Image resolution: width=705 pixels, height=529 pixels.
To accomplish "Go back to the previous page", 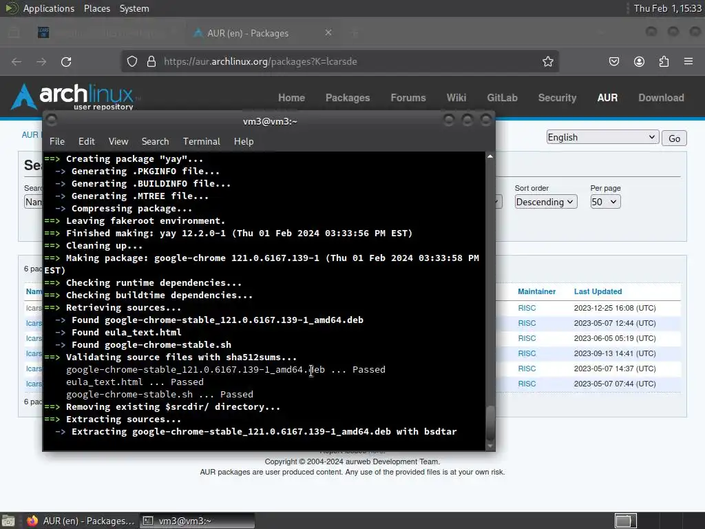I will tap(17, 61).
